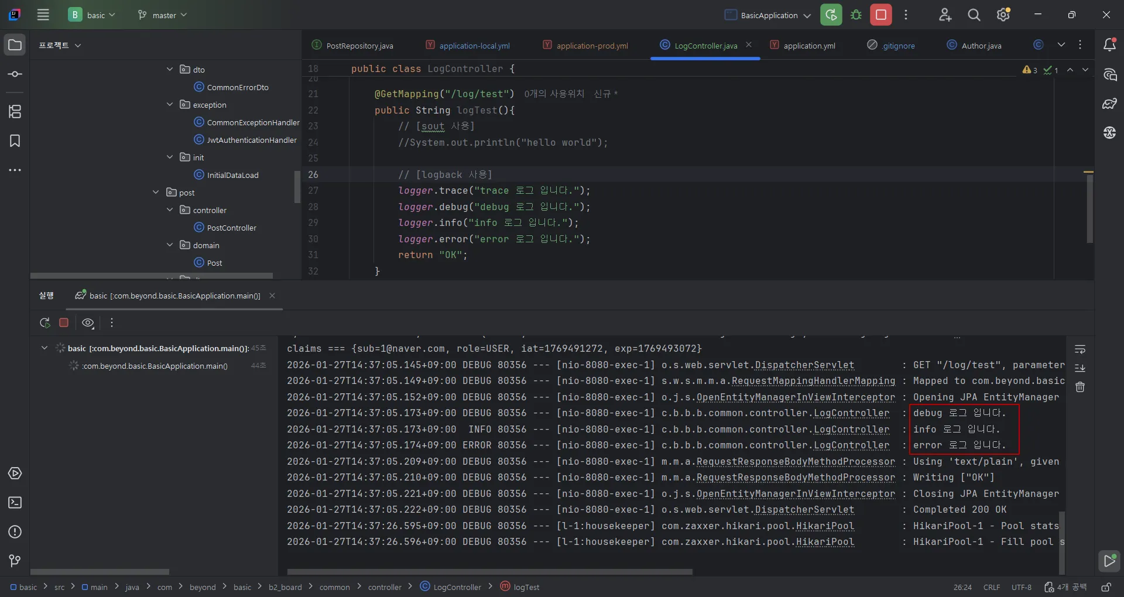1124x597 pixels.
Task: Switch to PostRepository.java tab
Action: click(353, 46)
